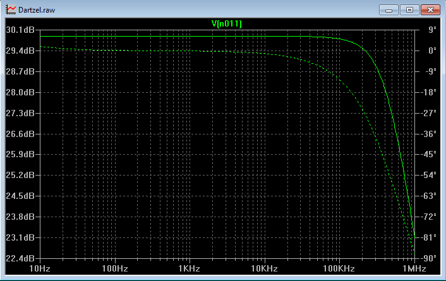Minimize the Dartzel.raw plot window
The height and width of the screenshot is (281, 446).
[x=389, y=10]
